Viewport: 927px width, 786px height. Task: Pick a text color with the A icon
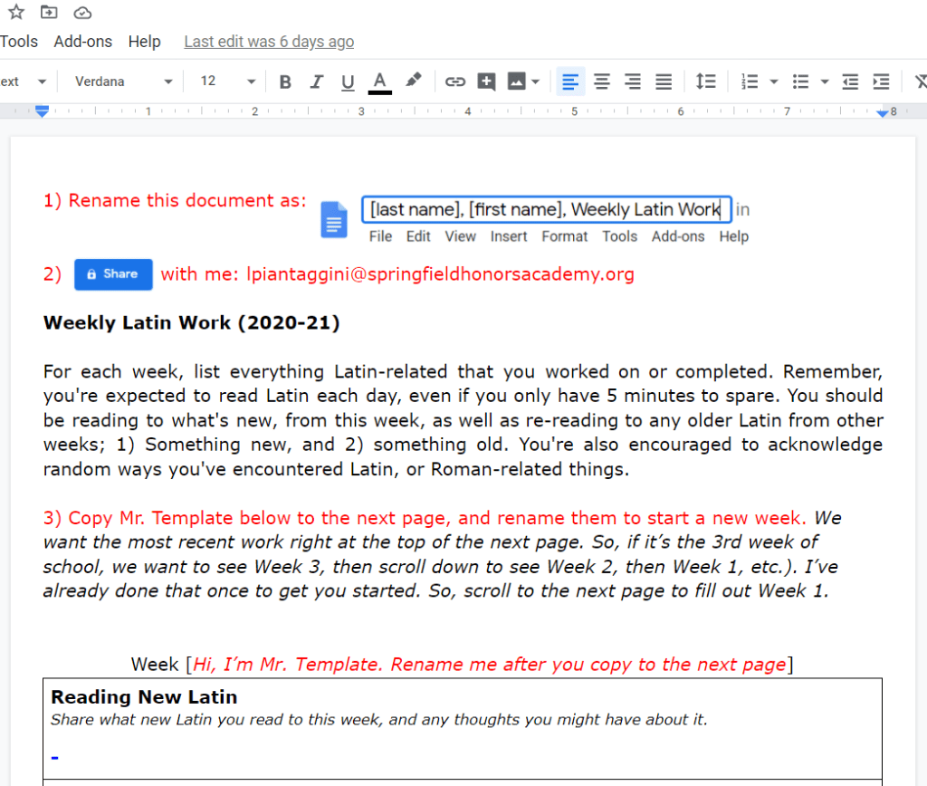coord(380,81)
